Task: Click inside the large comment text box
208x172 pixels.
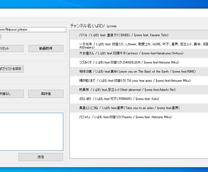Action: pos(32,132)
